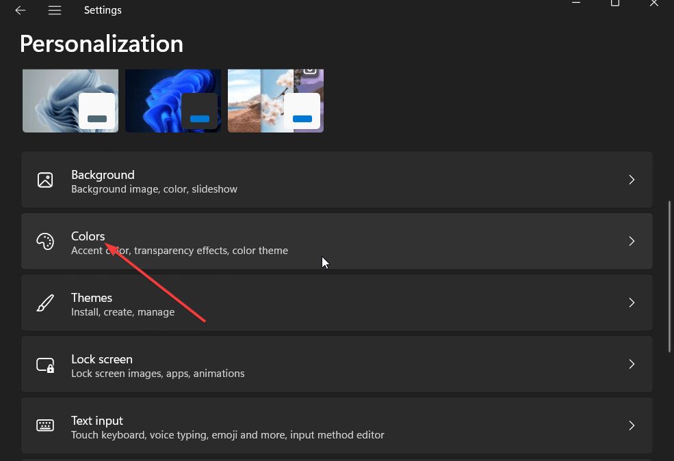Click the Themes paintbrush icon
The image size is (674, 461).
coord(45,303)
